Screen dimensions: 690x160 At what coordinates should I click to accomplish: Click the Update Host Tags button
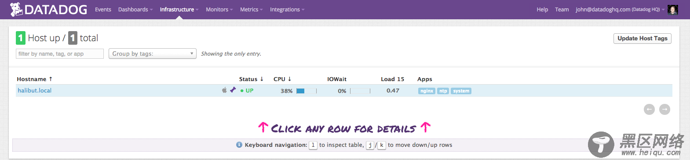point(642,39)
